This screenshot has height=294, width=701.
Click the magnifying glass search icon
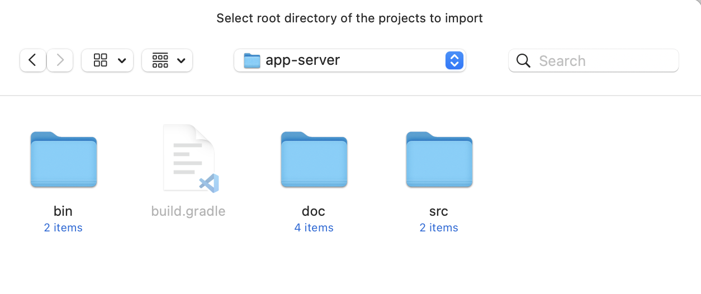pyautogui.click(x=523, y=60)
